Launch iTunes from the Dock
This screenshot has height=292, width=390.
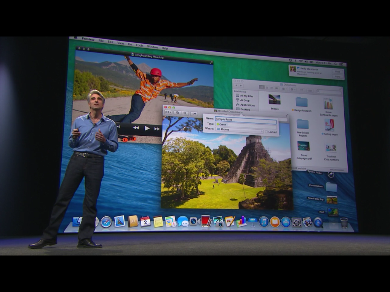point(264,222)
